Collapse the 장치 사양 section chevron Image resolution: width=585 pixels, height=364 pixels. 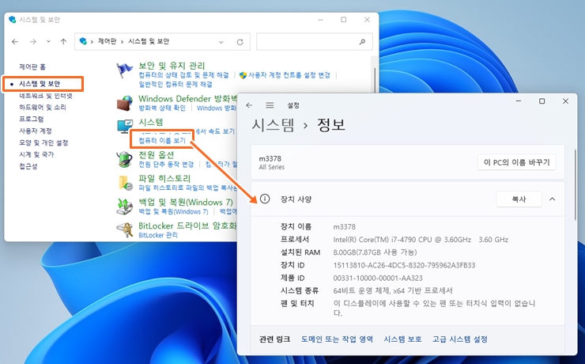pos(552,199)
